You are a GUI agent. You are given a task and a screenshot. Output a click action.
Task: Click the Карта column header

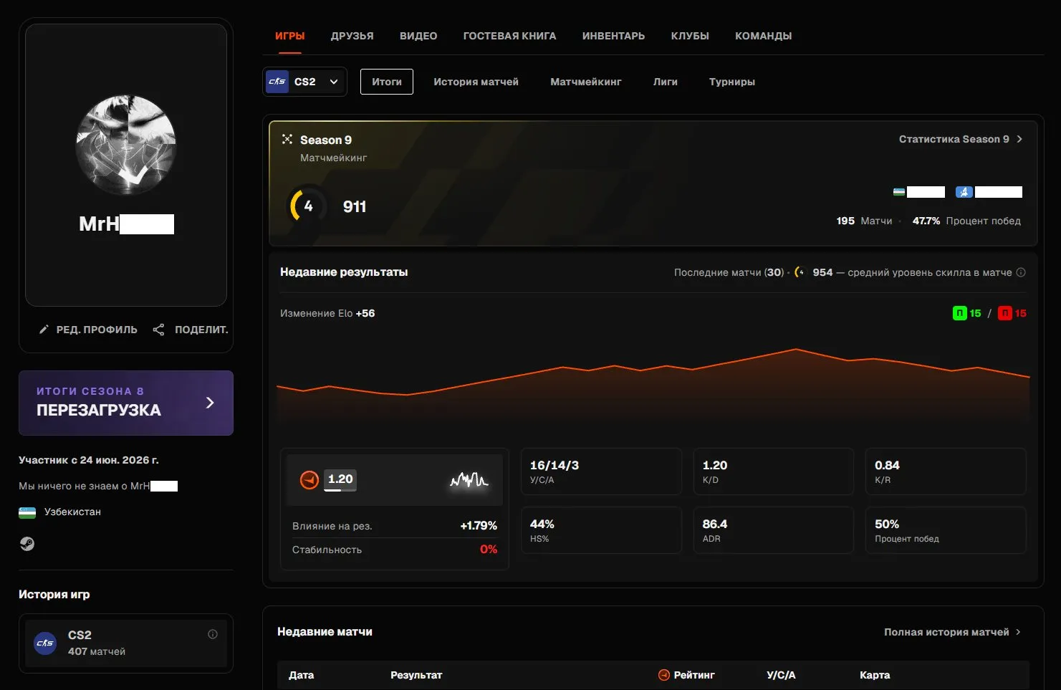(875, 675)
